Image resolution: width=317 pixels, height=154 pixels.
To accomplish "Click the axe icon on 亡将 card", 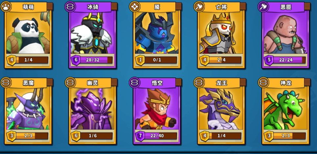I will click(x=199, y=7).
